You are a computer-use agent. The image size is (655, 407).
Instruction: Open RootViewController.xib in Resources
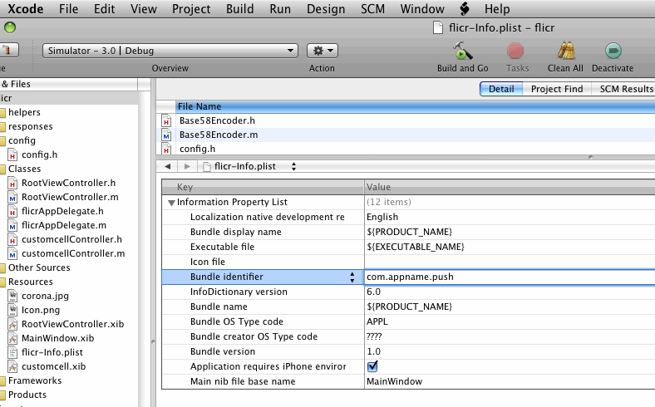[72, 324]
